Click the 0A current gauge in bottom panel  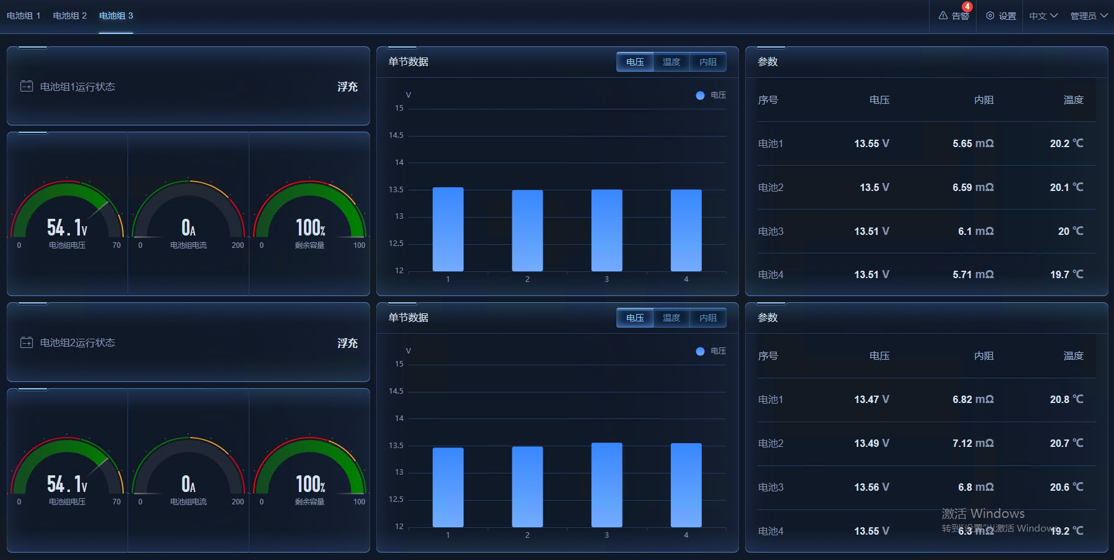pyautogui.click(x=188, y=470)
